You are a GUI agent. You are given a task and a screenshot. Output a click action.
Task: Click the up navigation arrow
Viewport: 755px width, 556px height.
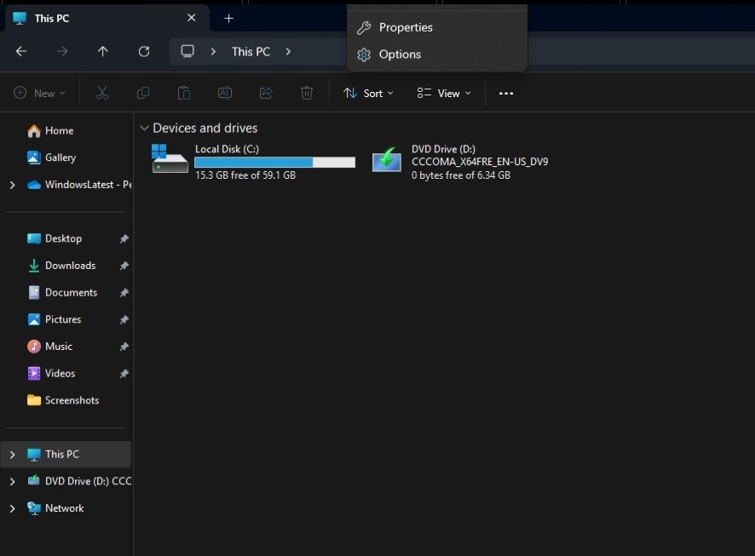(103, 51)
